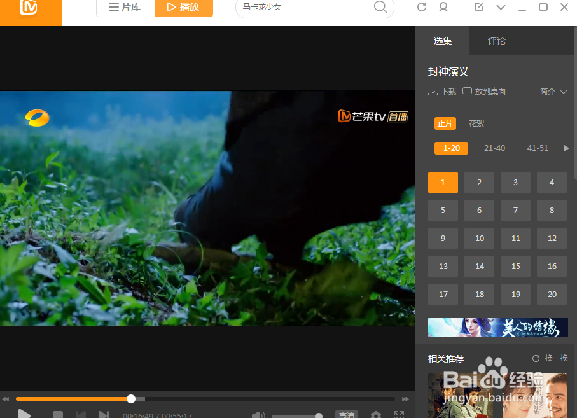This screenshot has height=418, width=577.
Task: Select the 选集 episodes tab
Action: point(442,41)
